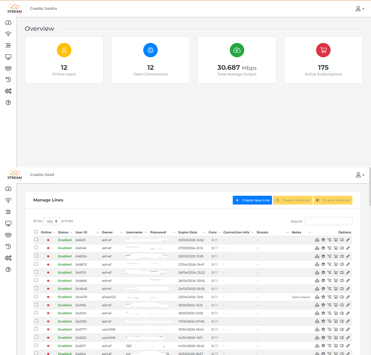Image resolution: width=371 pixels, height=355 pixels.
Task: Toggle enable switch icon for user 245666
Action: tap(342, 281)
